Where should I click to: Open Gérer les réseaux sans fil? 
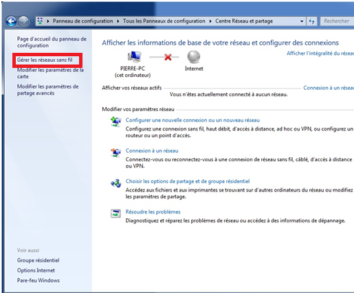coord(45,60)
